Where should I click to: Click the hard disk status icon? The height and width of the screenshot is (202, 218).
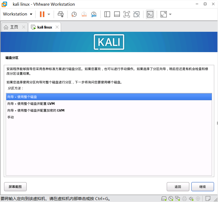click(x=164, y=199)
